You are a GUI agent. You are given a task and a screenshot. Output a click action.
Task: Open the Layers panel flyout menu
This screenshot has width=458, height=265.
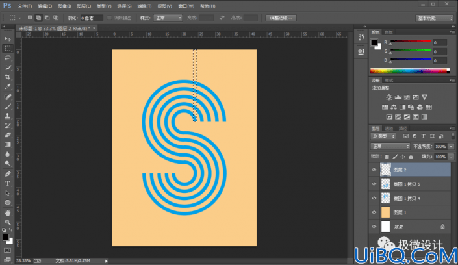tap(452, 128)
